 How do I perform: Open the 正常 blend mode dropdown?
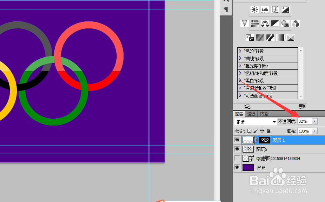pos(256,122)
